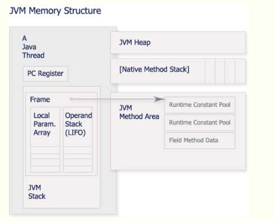Click the empty slots under Operand Stack
The width and height of the screenshot is (274, 221).
point(78,159)
